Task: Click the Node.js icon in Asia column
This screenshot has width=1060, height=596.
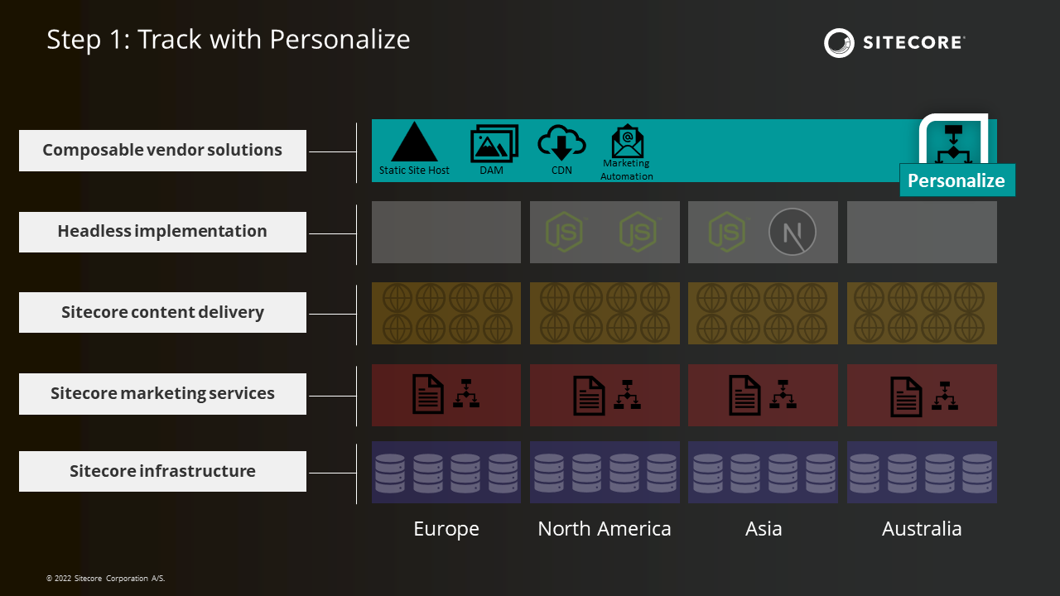Action: tap(726, 232)
